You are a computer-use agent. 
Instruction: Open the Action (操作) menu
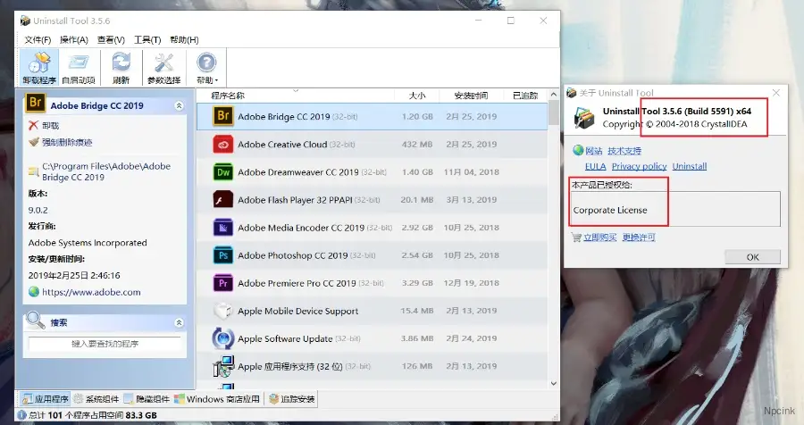click(x=74, y=39)
